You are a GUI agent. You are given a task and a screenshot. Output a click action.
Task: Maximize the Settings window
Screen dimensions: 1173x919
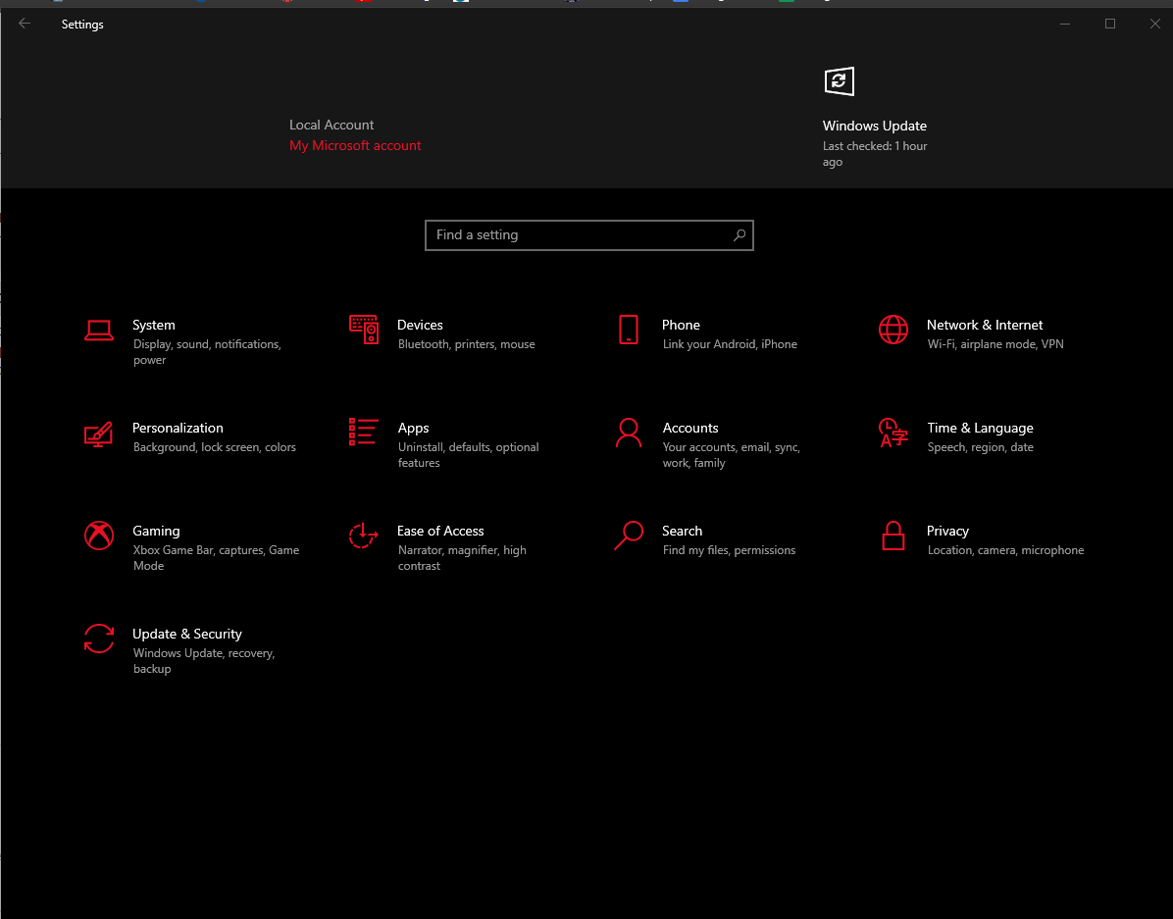coord(1110,24)
